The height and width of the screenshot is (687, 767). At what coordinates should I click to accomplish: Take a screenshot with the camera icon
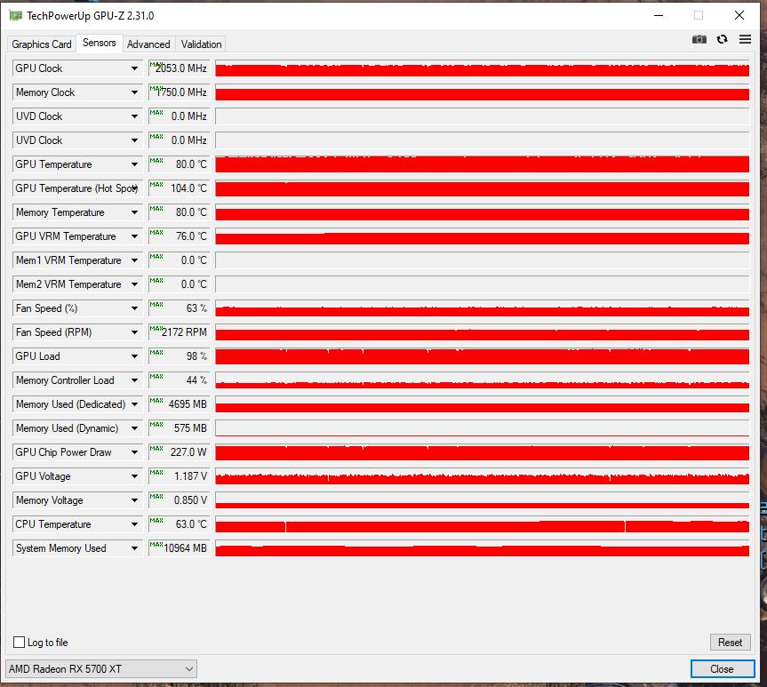(699, 40)
